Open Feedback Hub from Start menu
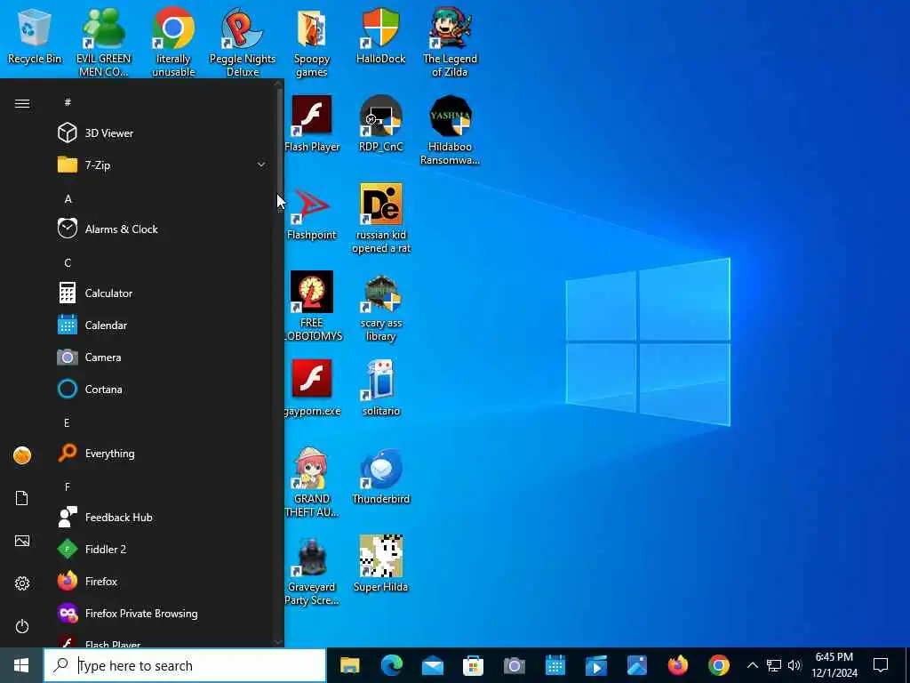 tap(163, 517)
